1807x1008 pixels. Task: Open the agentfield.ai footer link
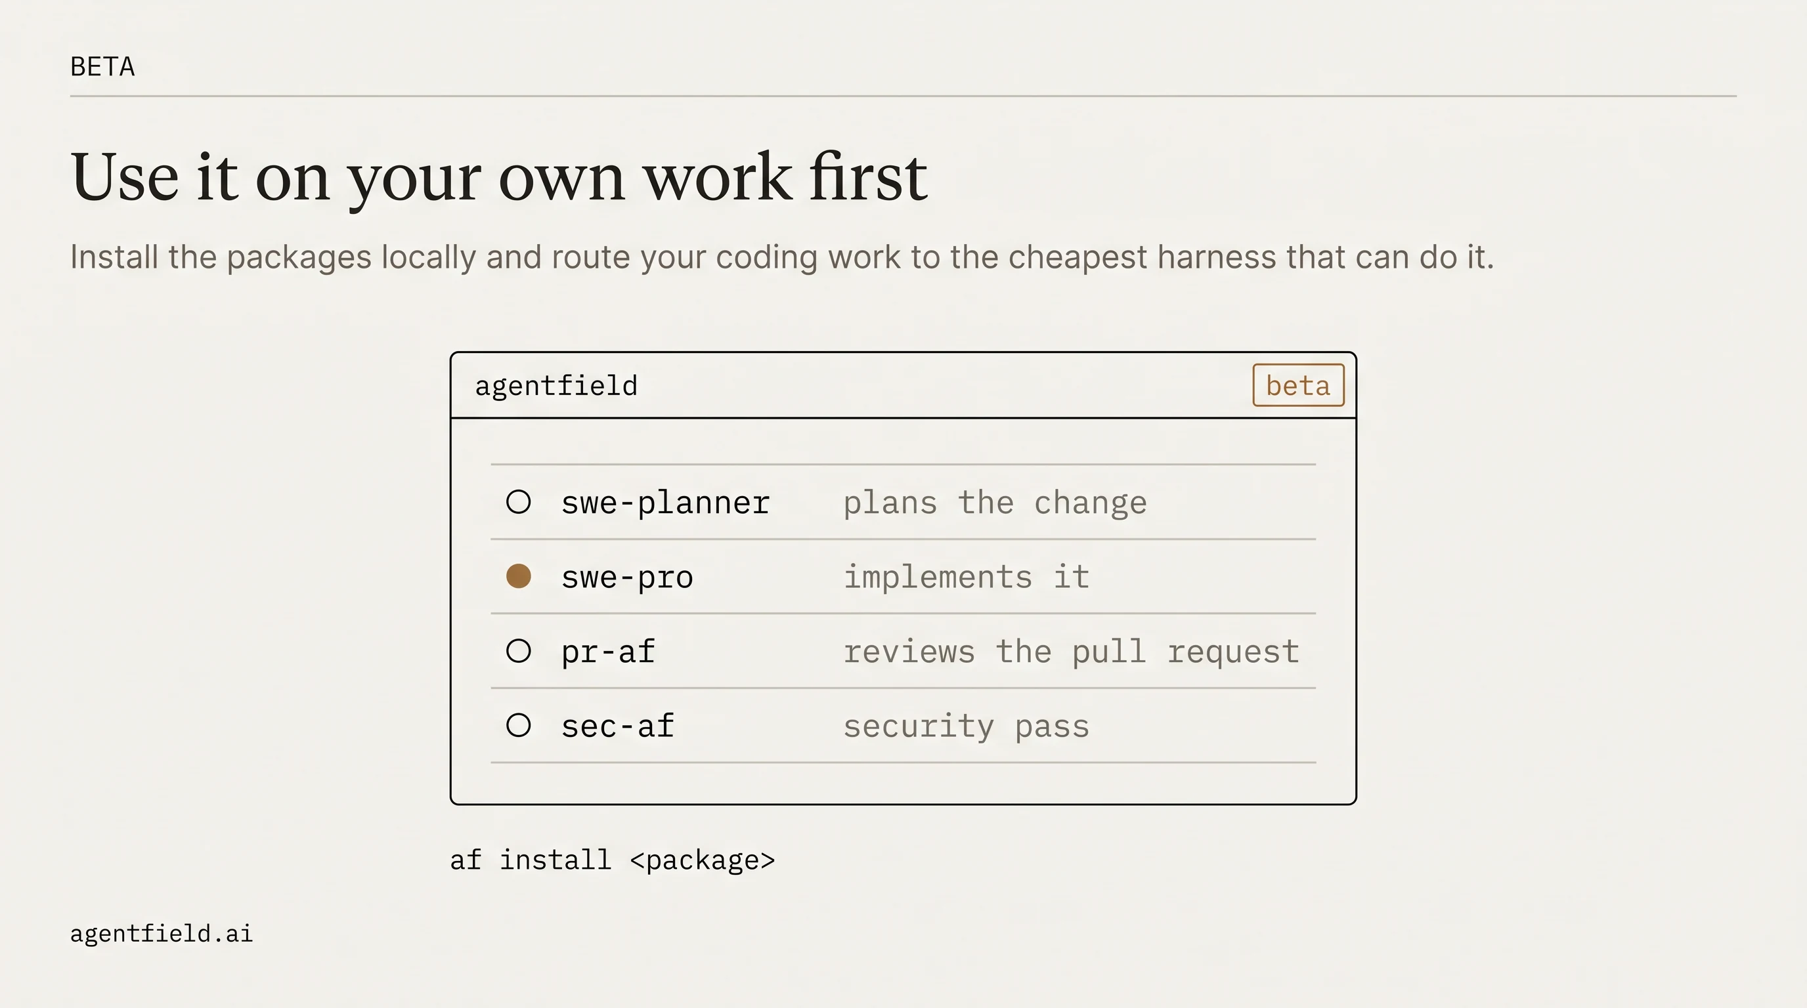162,934
